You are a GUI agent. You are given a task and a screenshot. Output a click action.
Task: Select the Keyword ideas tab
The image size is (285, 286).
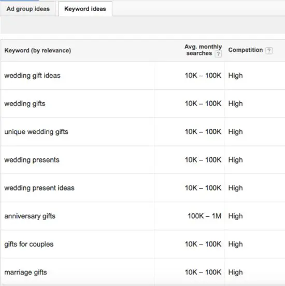(x=85, y=9)
